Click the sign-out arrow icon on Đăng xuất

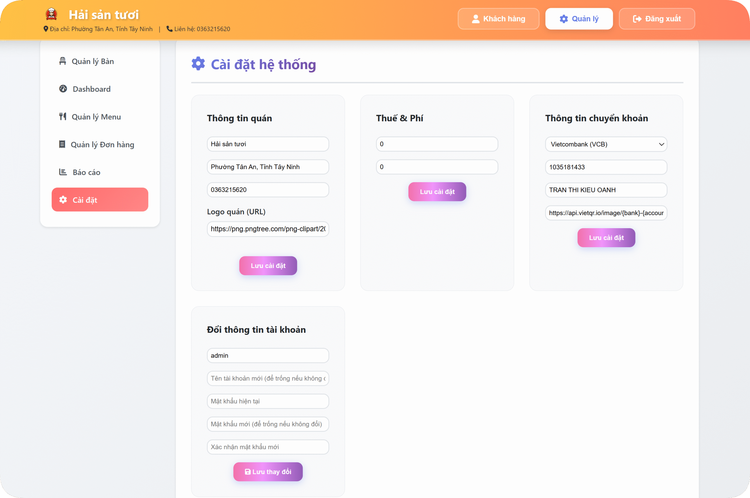point(637,19)
